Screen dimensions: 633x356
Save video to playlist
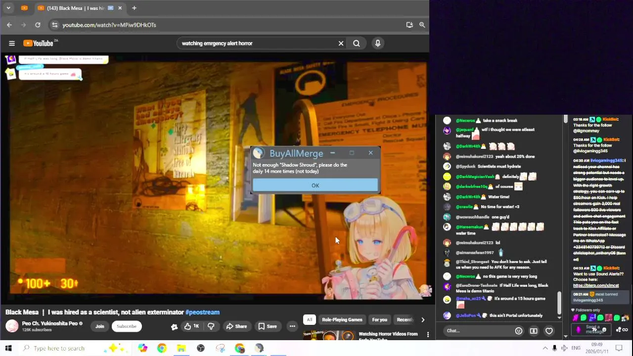tap(267, 326)
